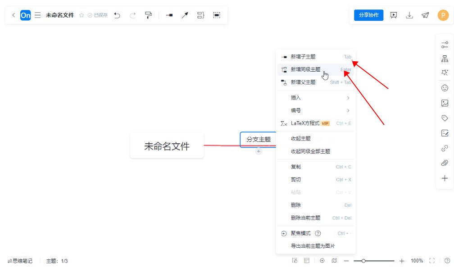Viewport: 454px width, 268px height.
Task: Click 导出当前主题为图片 option
Action: [x=313, y=246]
